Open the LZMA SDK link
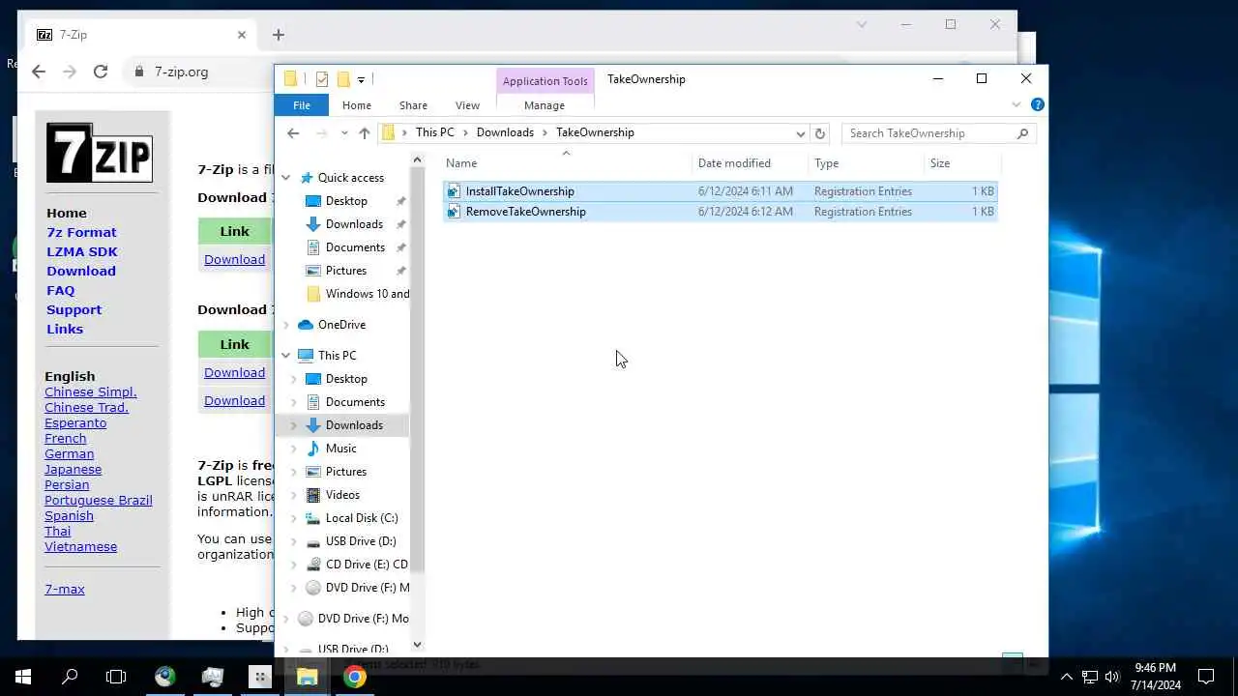Screen dimensions: 1238x696 [82, 251]
